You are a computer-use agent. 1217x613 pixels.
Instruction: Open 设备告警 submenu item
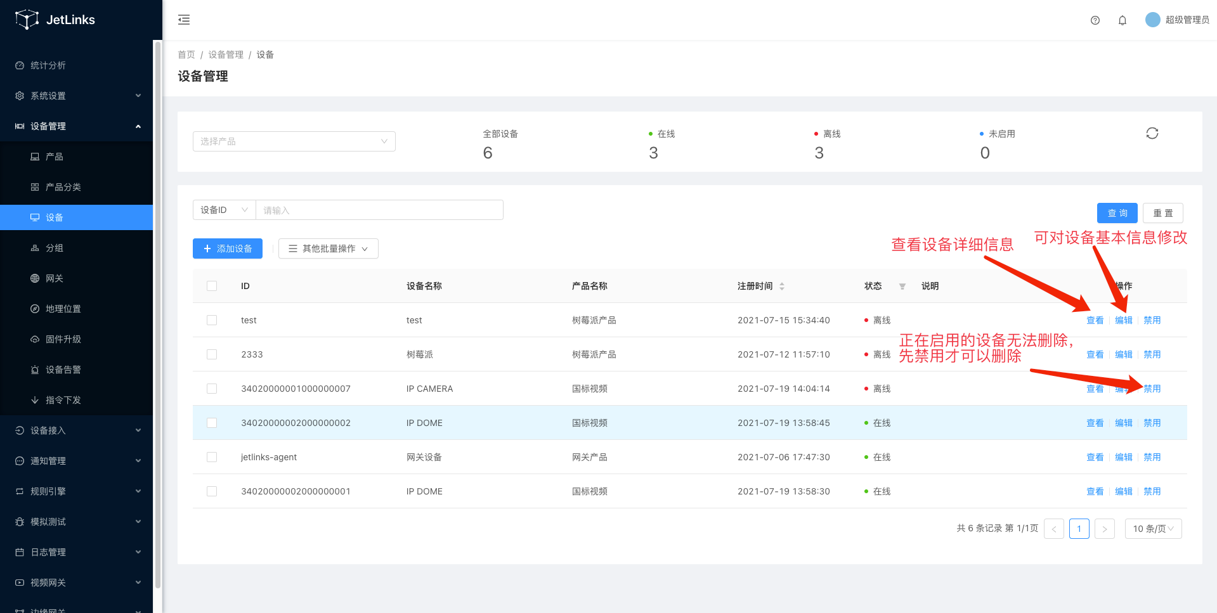tap(76, 370)
